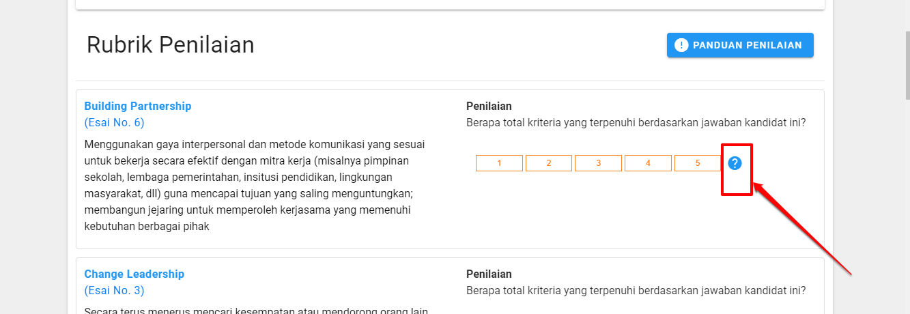Image resolution: width=910 pixels, height=314 pixels.
Task: Click the Rubrik Penilaian heading
Action: pos(171,45)
